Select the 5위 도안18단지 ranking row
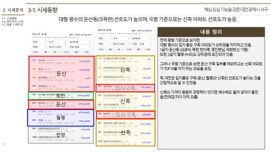This screenshot has height=152, width=271. pyautogui.click(x=125, y=97)
